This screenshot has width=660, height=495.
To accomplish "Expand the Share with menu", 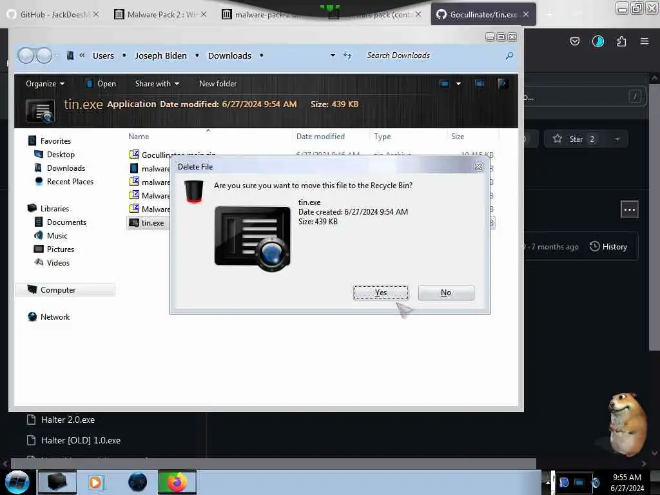I will [x=157, y=84].
